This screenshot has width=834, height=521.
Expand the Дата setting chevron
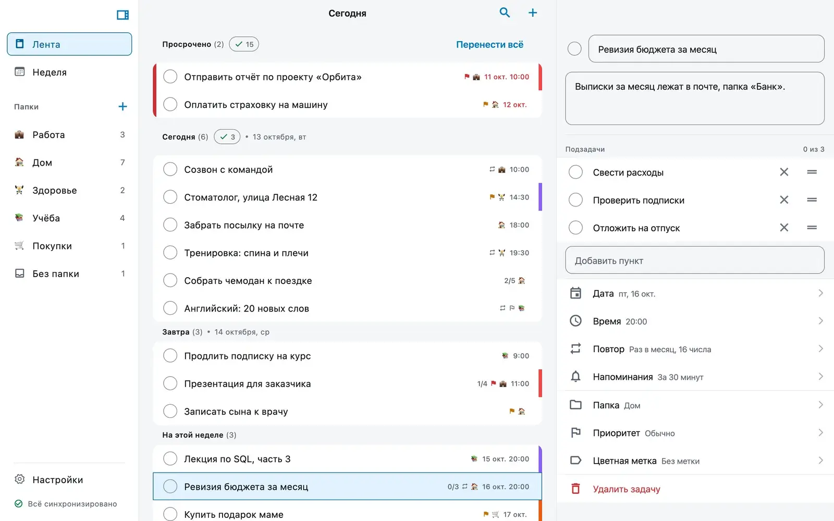pyautogui.click(x=820, y=293)
